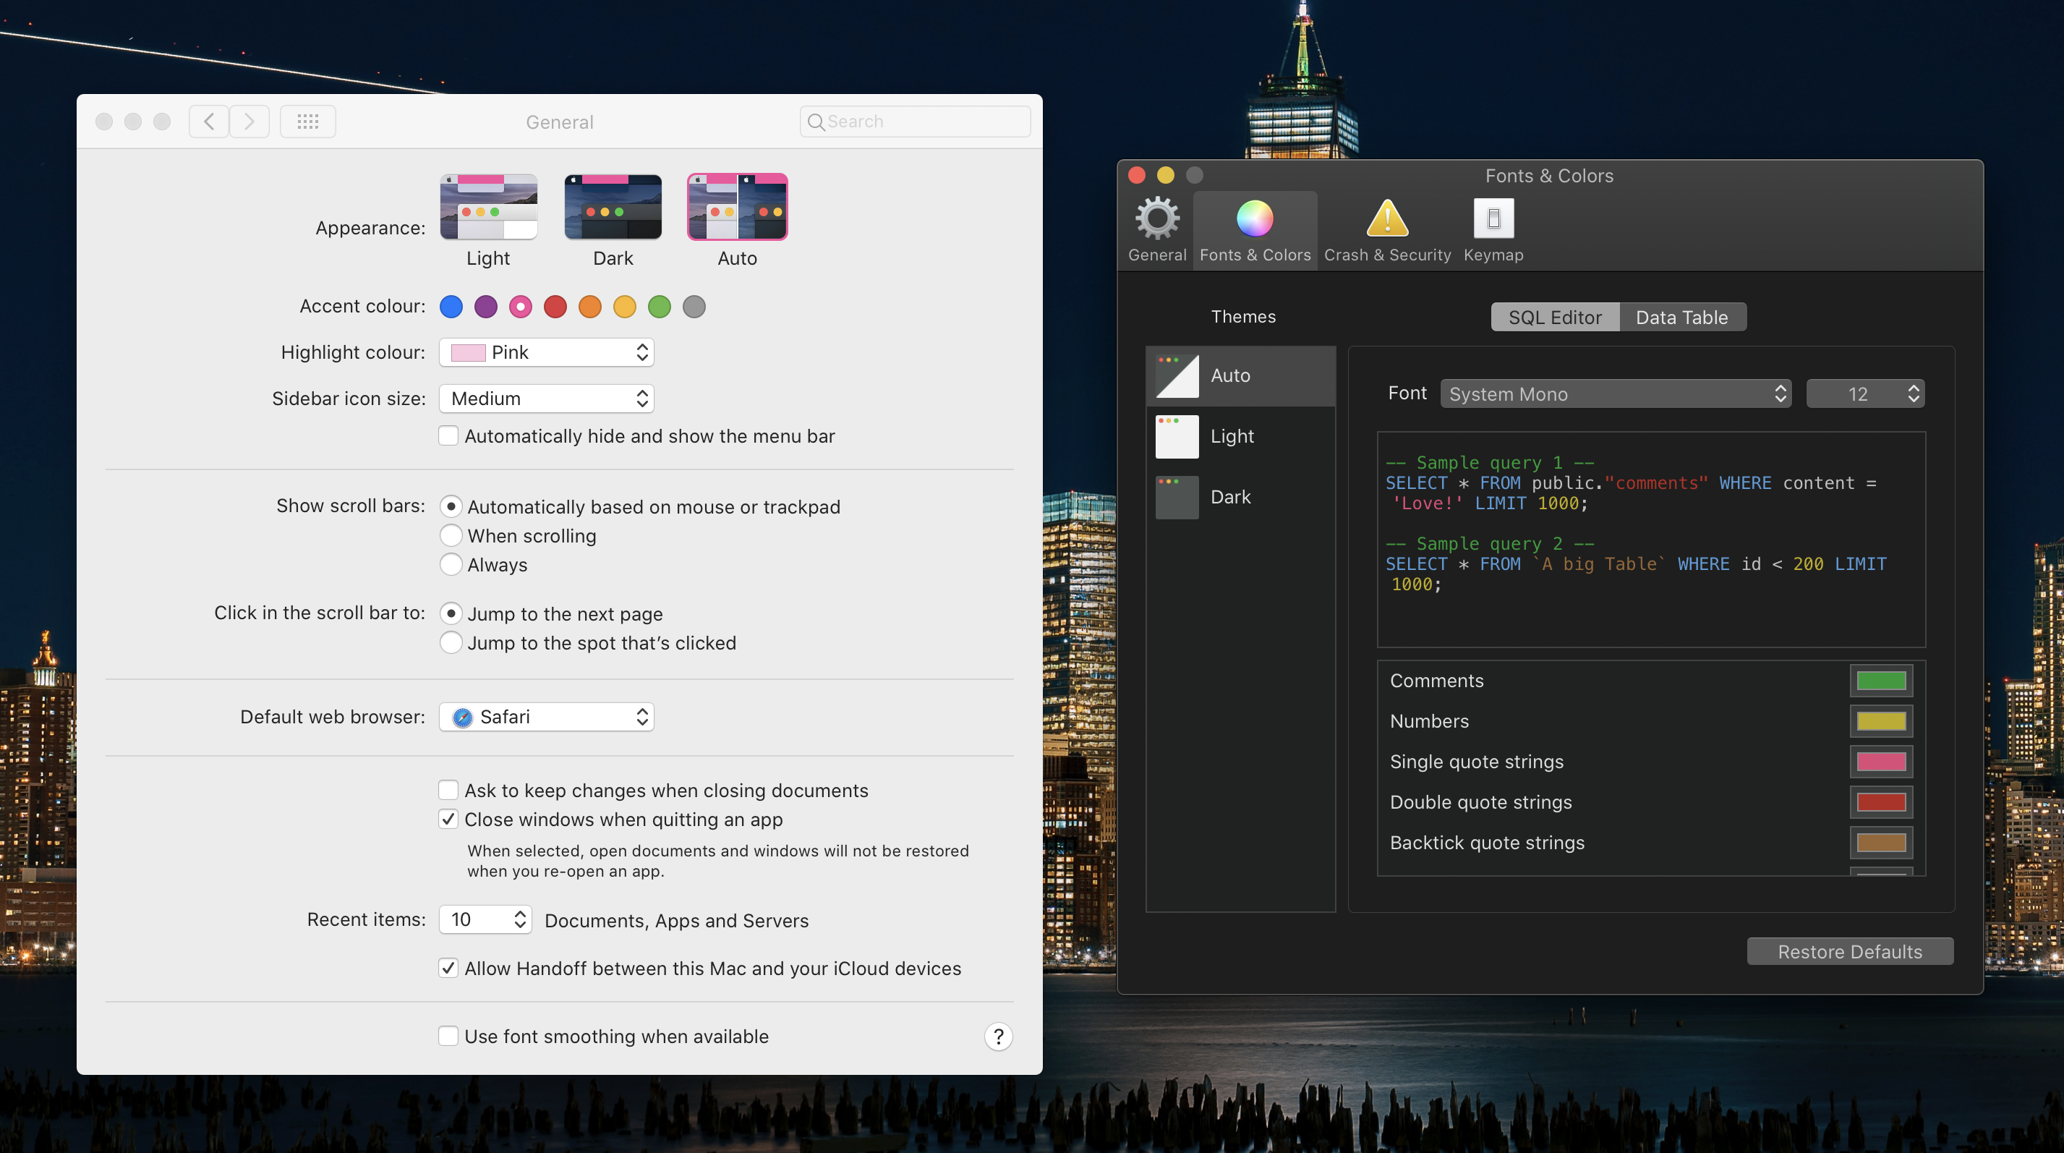Screen dimensions: 2064x1153
Task: Open Default web browser dropdown
Action: tap(547, 717)
